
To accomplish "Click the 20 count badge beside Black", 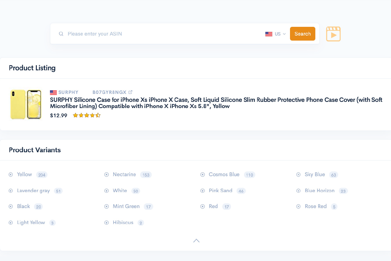I will point(38,207).
